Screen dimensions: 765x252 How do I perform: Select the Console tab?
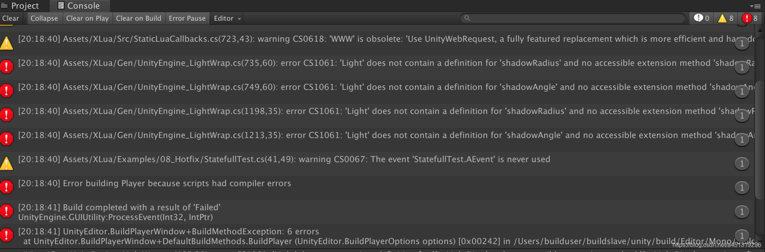(79, 5)
